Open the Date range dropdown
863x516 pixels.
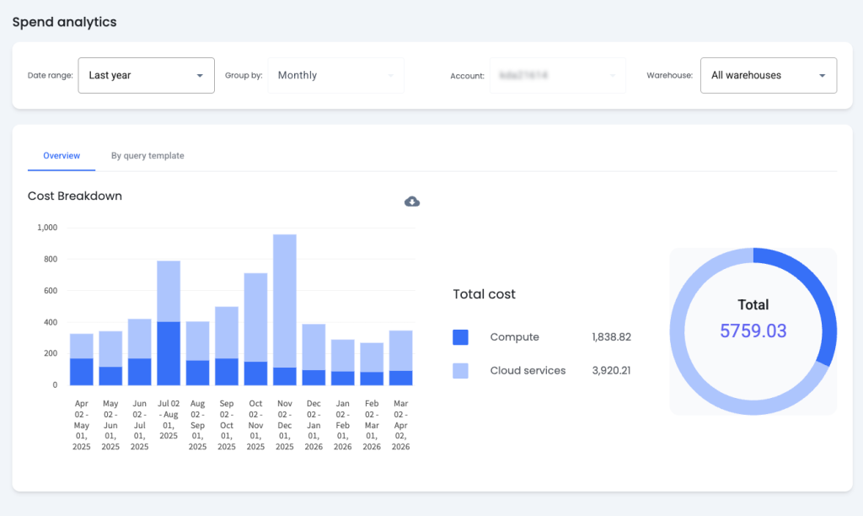146,75
